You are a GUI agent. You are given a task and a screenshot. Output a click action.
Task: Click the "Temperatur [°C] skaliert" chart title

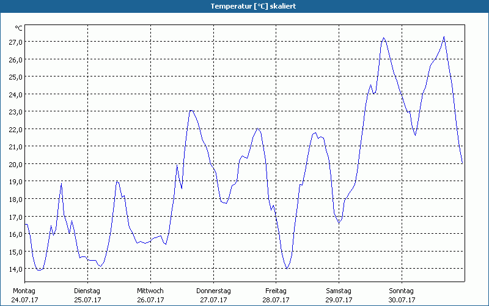coord(244,6)
